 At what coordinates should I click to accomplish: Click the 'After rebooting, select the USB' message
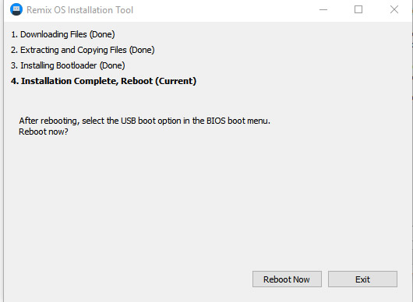coord(145,121)
